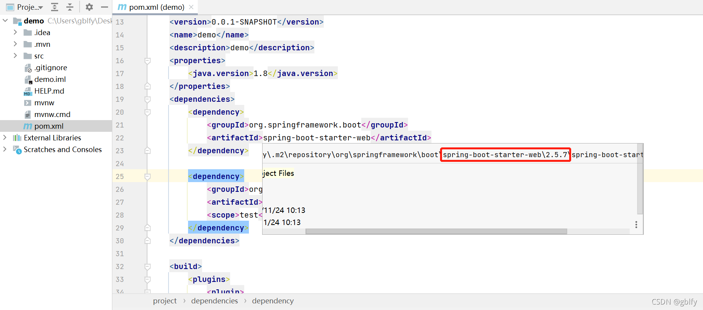Click the 0.0.1-SNAPSHOT version value
This screenshot has width=703, height=310.
pos(244,22)
